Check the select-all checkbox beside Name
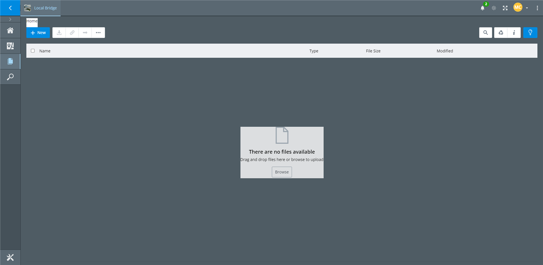 pyautogui.click(x=32, y=50)
